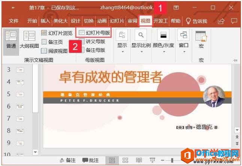Select the 视图 ribbon tab
Image resolution: width=242 pixels, height=166 pixels.
point(145,21)
